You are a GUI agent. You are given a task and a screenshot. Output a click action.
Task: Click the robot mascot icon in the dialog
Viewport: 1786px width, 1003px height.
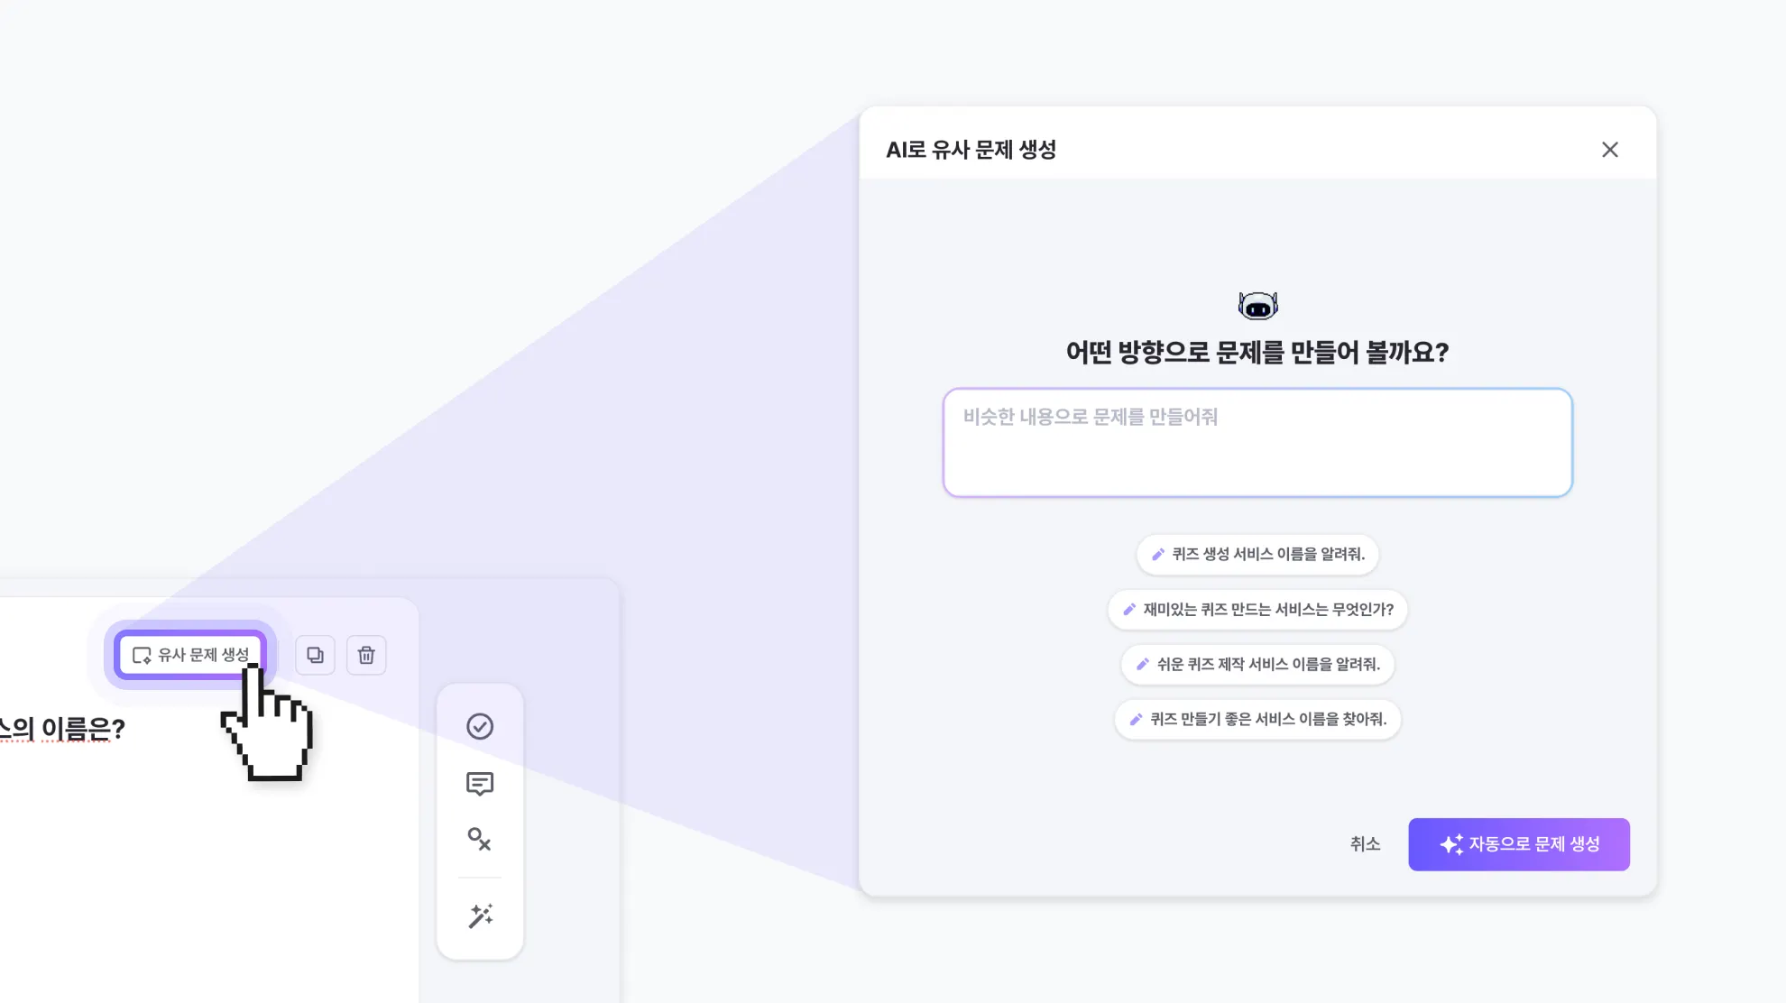pos(1257,306)
